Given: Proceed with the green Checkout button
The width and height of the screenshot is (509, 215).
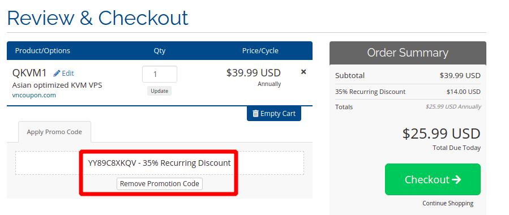Looking at the screenshot, I should (x=433, y=179).
